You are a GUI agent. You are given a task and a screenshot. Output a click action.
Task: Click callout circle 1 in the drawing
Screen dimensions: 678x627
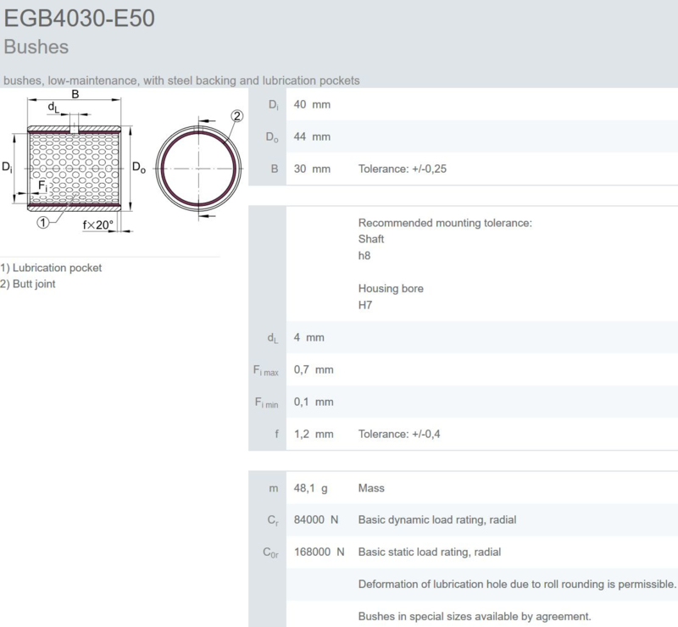[x=42, y=223]
